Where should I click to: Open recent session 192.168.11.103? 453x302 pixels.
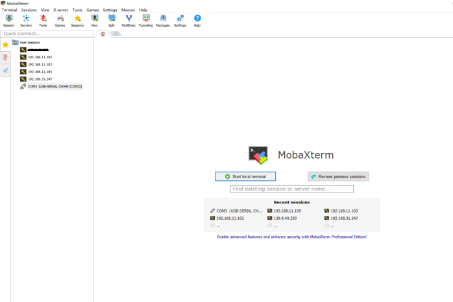click(x=341, y=211)
